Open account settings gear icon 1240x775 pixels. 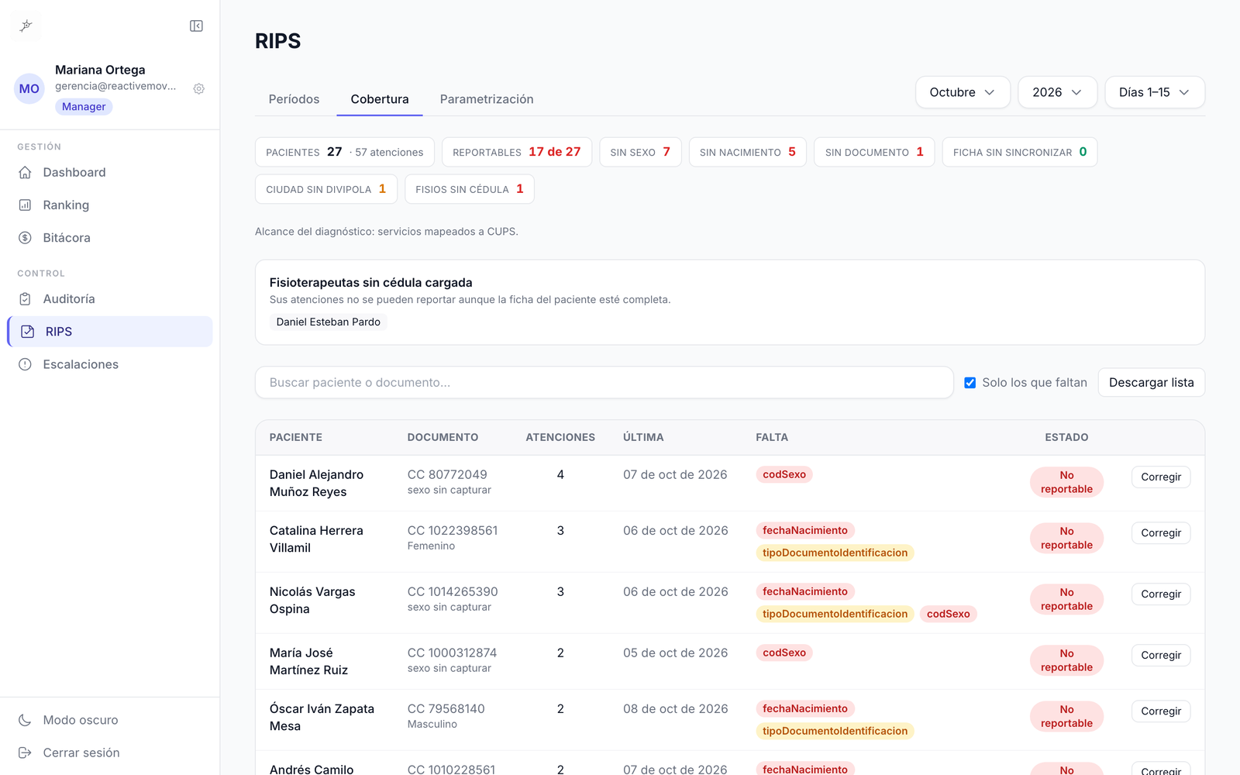tap(199, 89)
